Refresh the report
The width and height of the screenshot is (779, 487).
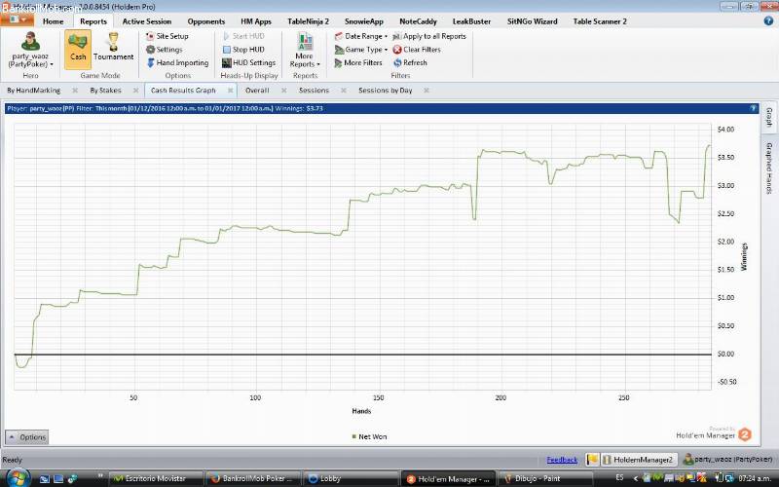[x=410, y=62]
